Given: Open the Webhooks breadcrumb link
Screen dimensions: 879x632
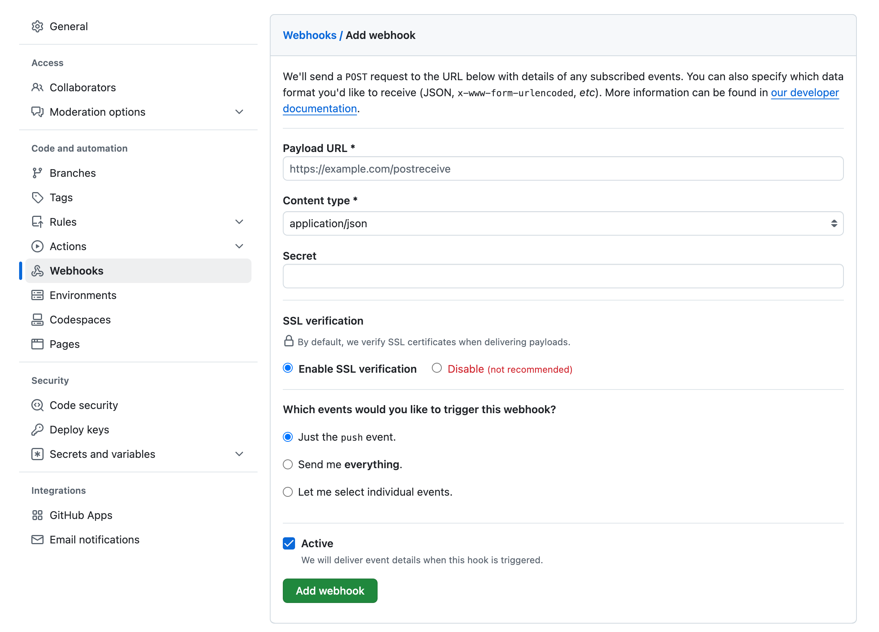Looking at the screenshot, I should [x=309, y=35].
